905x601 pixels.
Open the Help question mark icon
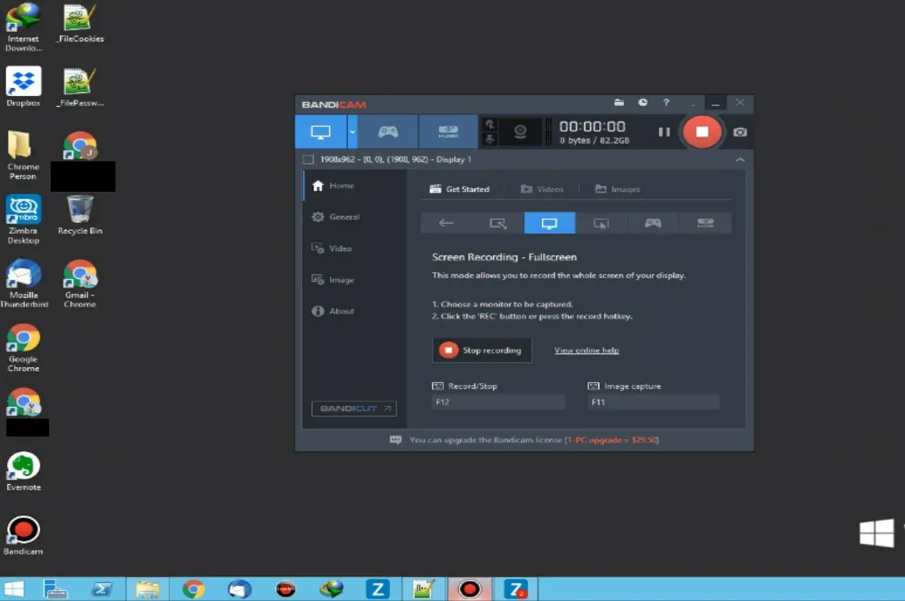666,103
